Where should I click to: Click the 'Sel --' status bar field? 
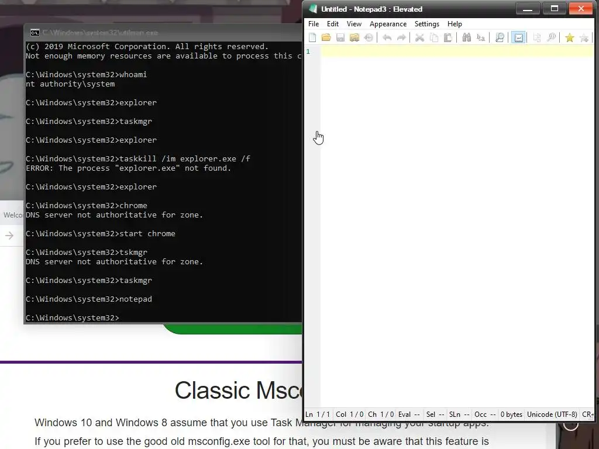click(x=435, y=415)
